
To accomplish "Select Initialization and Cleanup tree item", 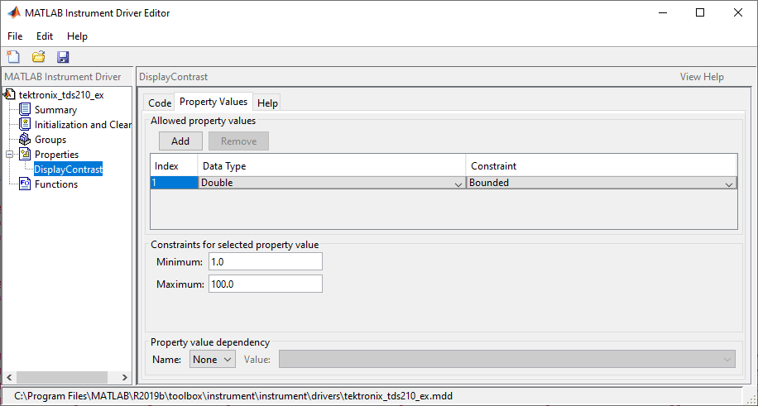I will (x=83, y=125).
